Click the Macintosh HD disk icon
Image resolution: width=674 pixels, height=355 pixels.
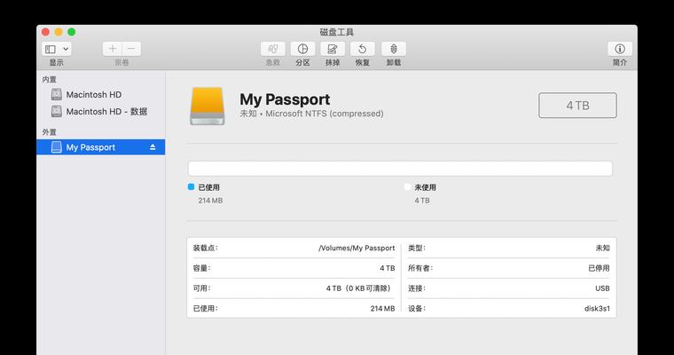(56, 94)
